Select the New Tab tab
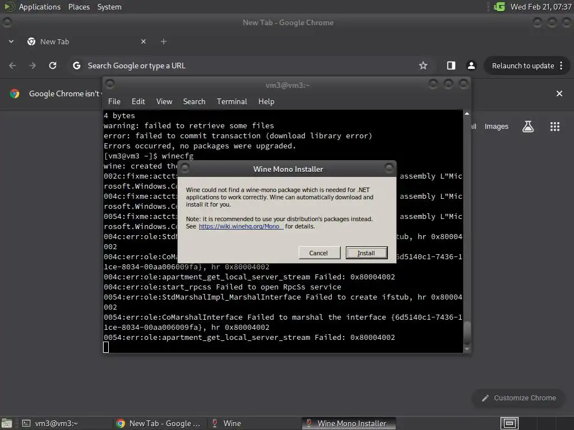 pos(86,41)
